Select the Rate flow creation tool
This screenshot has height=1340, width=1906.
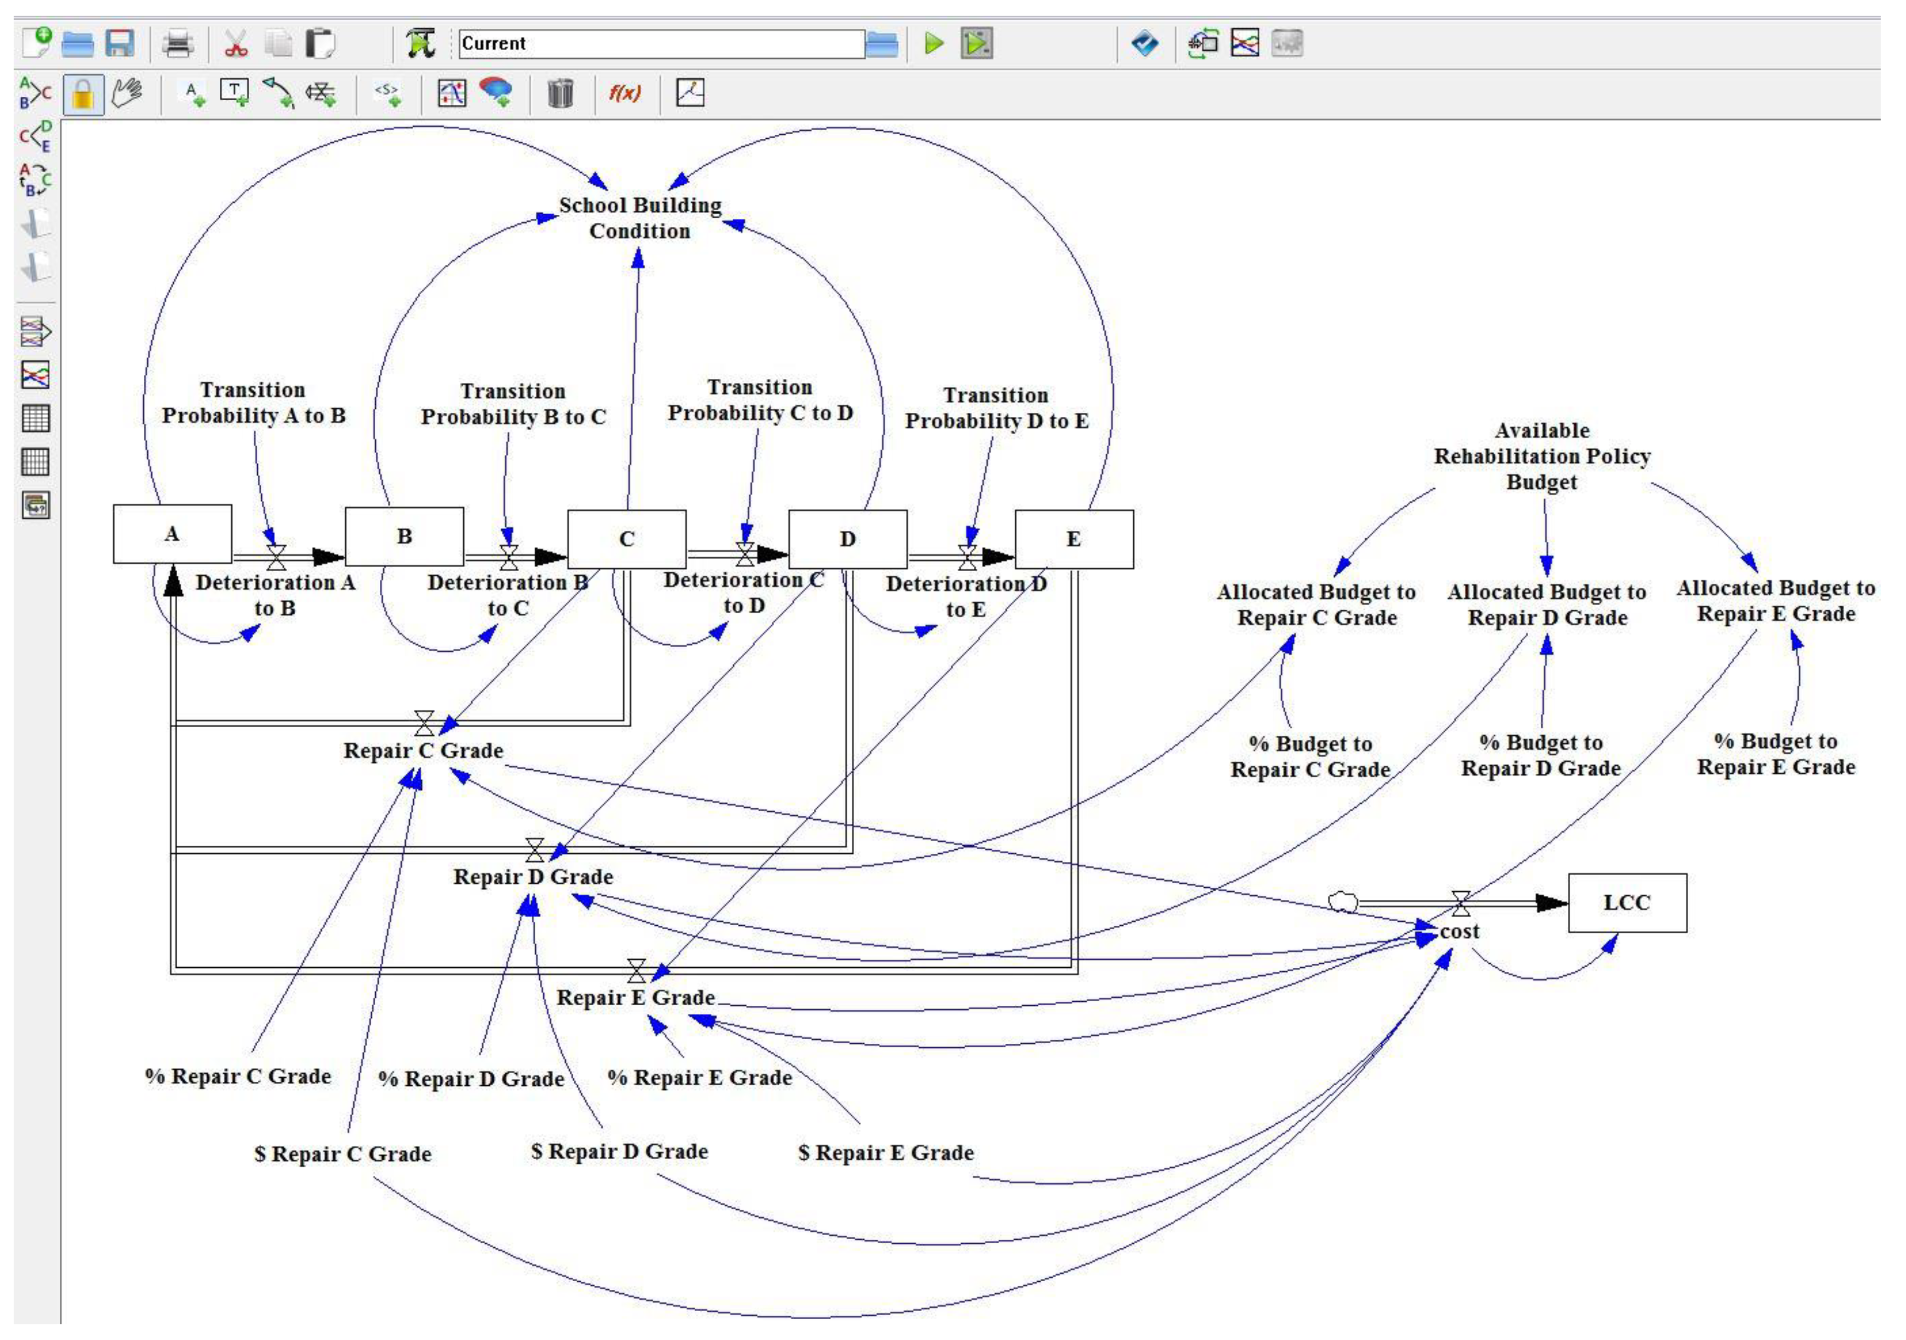coord(321,93)
